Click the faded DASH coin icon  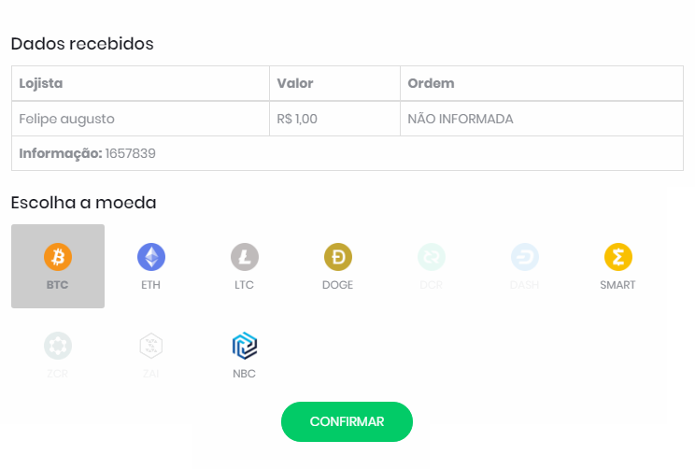point(525,257)
